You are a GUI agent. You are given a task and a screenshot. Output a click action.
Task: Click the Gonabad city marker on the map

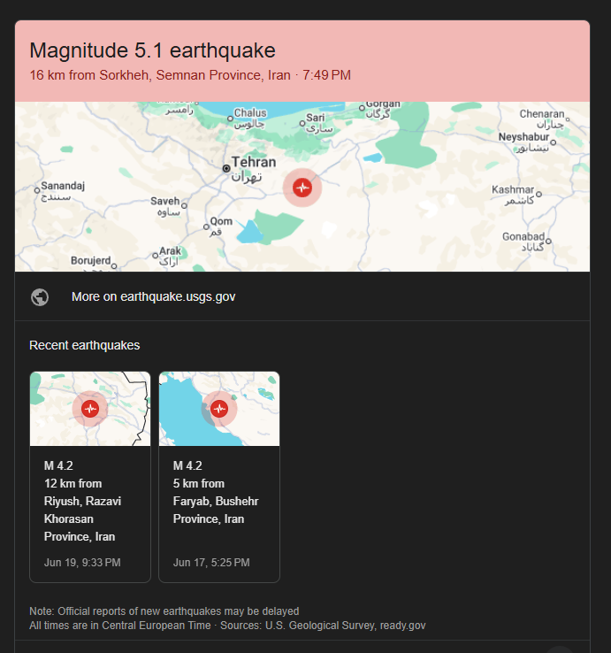(x=548, y=242)
